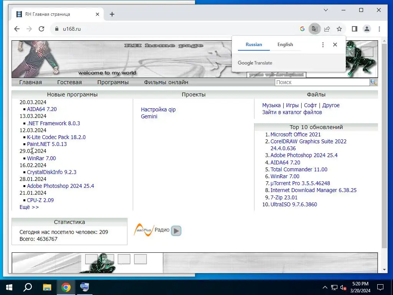Click Chrome icon in taskbar
Image resolution: width=393 pixels, height=295 pixels.
click(66, 287)
